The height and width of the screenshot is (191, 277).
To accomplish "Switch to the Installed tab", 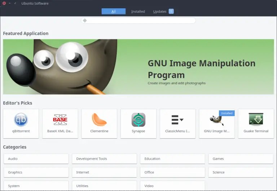I will pyautogui.click(x=138, y=11).
